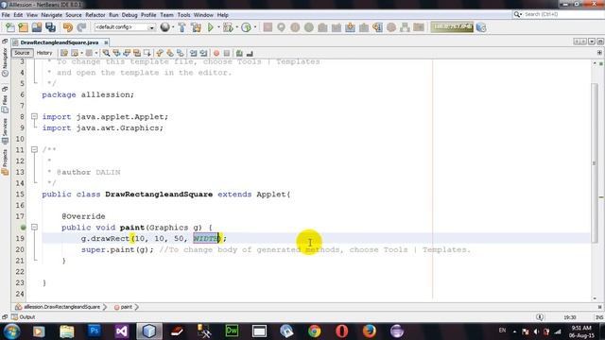605x340 pixels.
Task: Open the File menu
Action: [x=6, y=15]
